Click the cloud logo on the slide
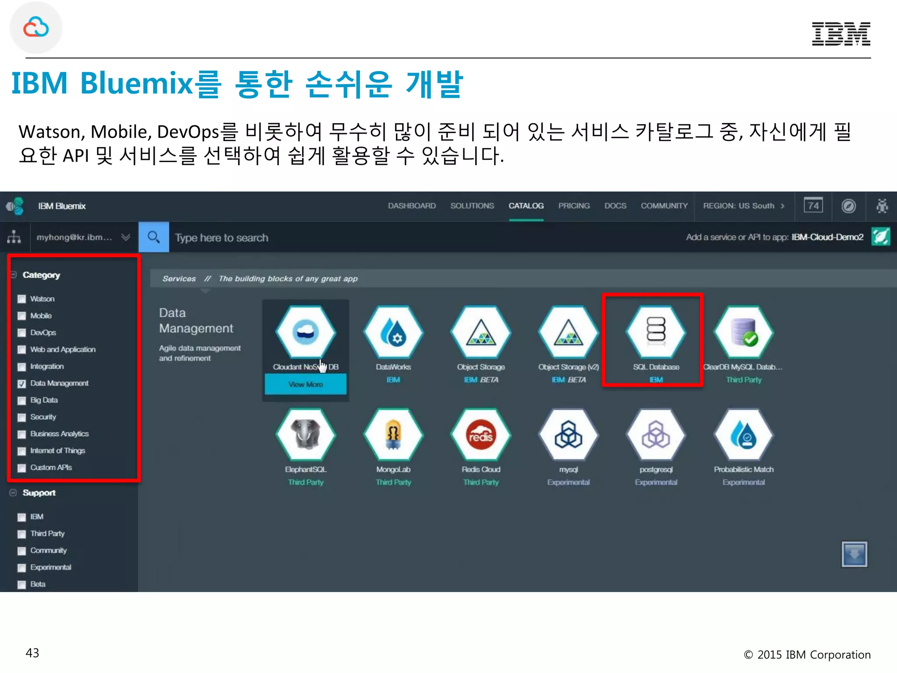 point(36,27)
